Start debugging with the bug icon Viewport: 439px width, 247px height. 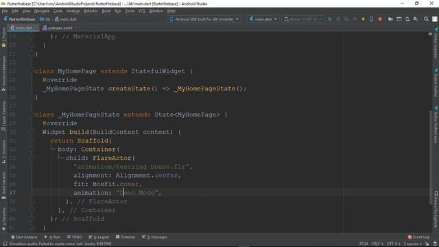pyautogui.click(x=338, y=19)
